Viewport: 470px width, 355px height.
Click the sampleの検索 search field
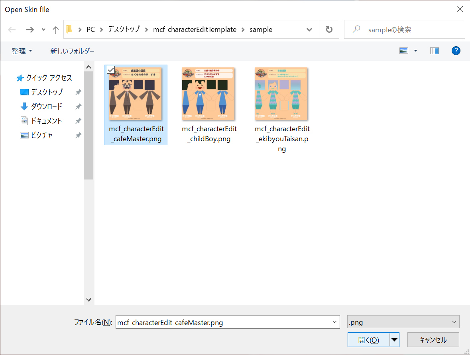[x=404, y=30]
